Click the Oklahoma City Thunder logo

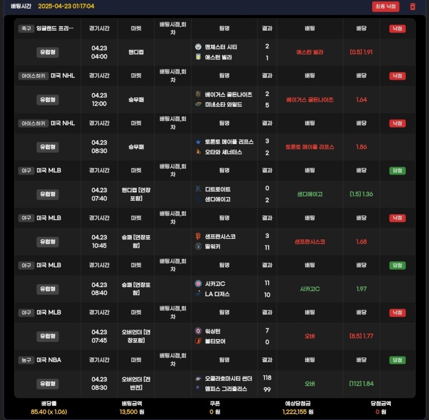(198, 378)
